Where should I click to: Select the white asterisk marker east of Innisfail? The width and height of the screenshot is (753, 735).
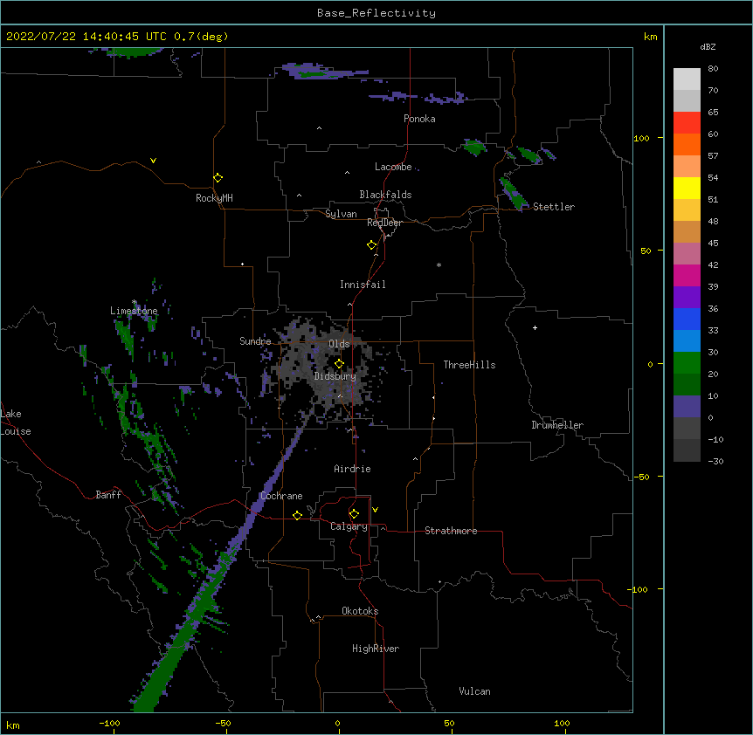coord(439,264)
